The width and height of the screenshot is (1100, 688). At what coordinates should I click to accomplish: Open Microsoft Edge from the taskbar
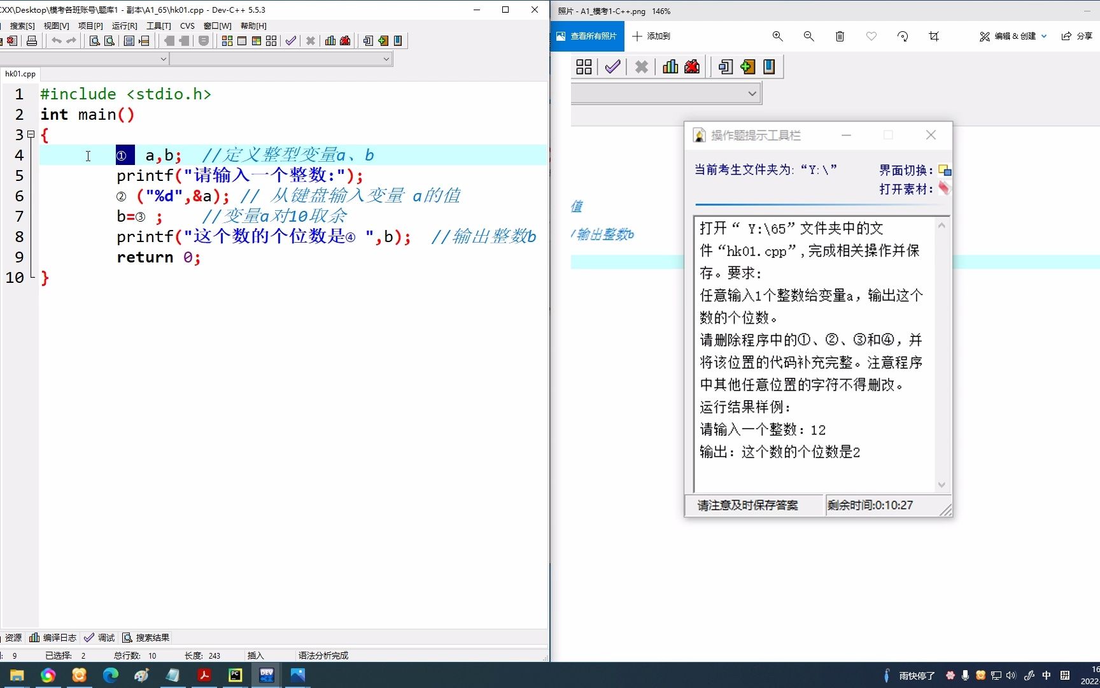110,675
